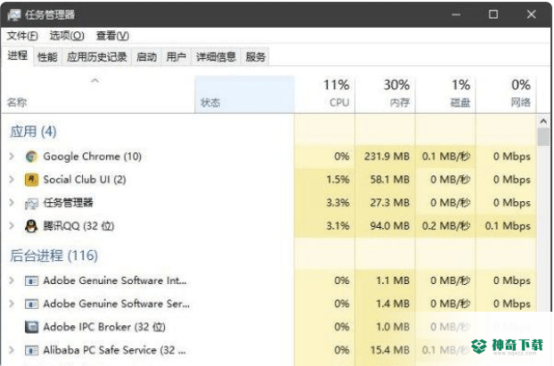Open the 选项(O) menu
Viewport: 554px width, 366px height.
(67, 36)
